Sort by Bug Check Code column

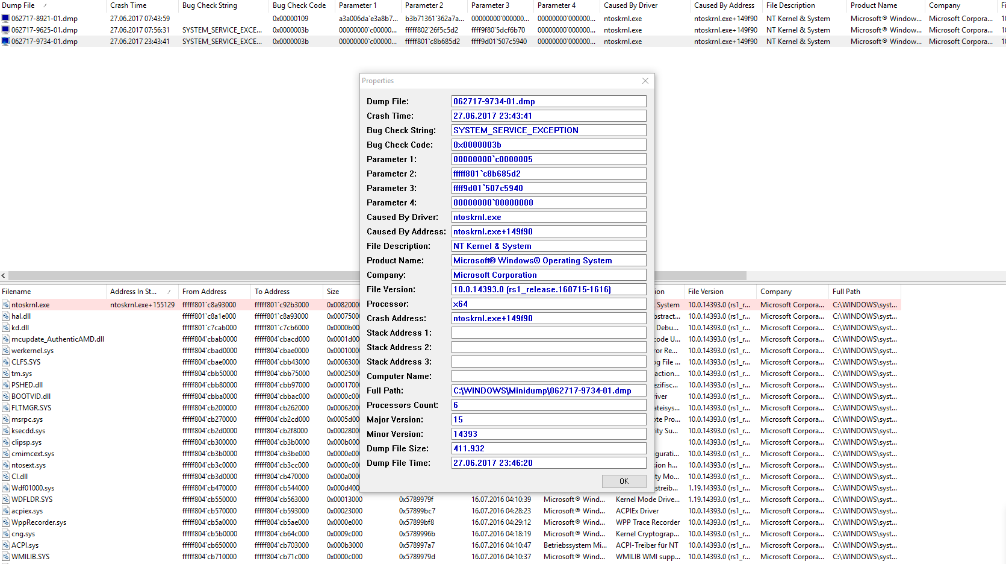pyautogui.click(x=302, y=5)
